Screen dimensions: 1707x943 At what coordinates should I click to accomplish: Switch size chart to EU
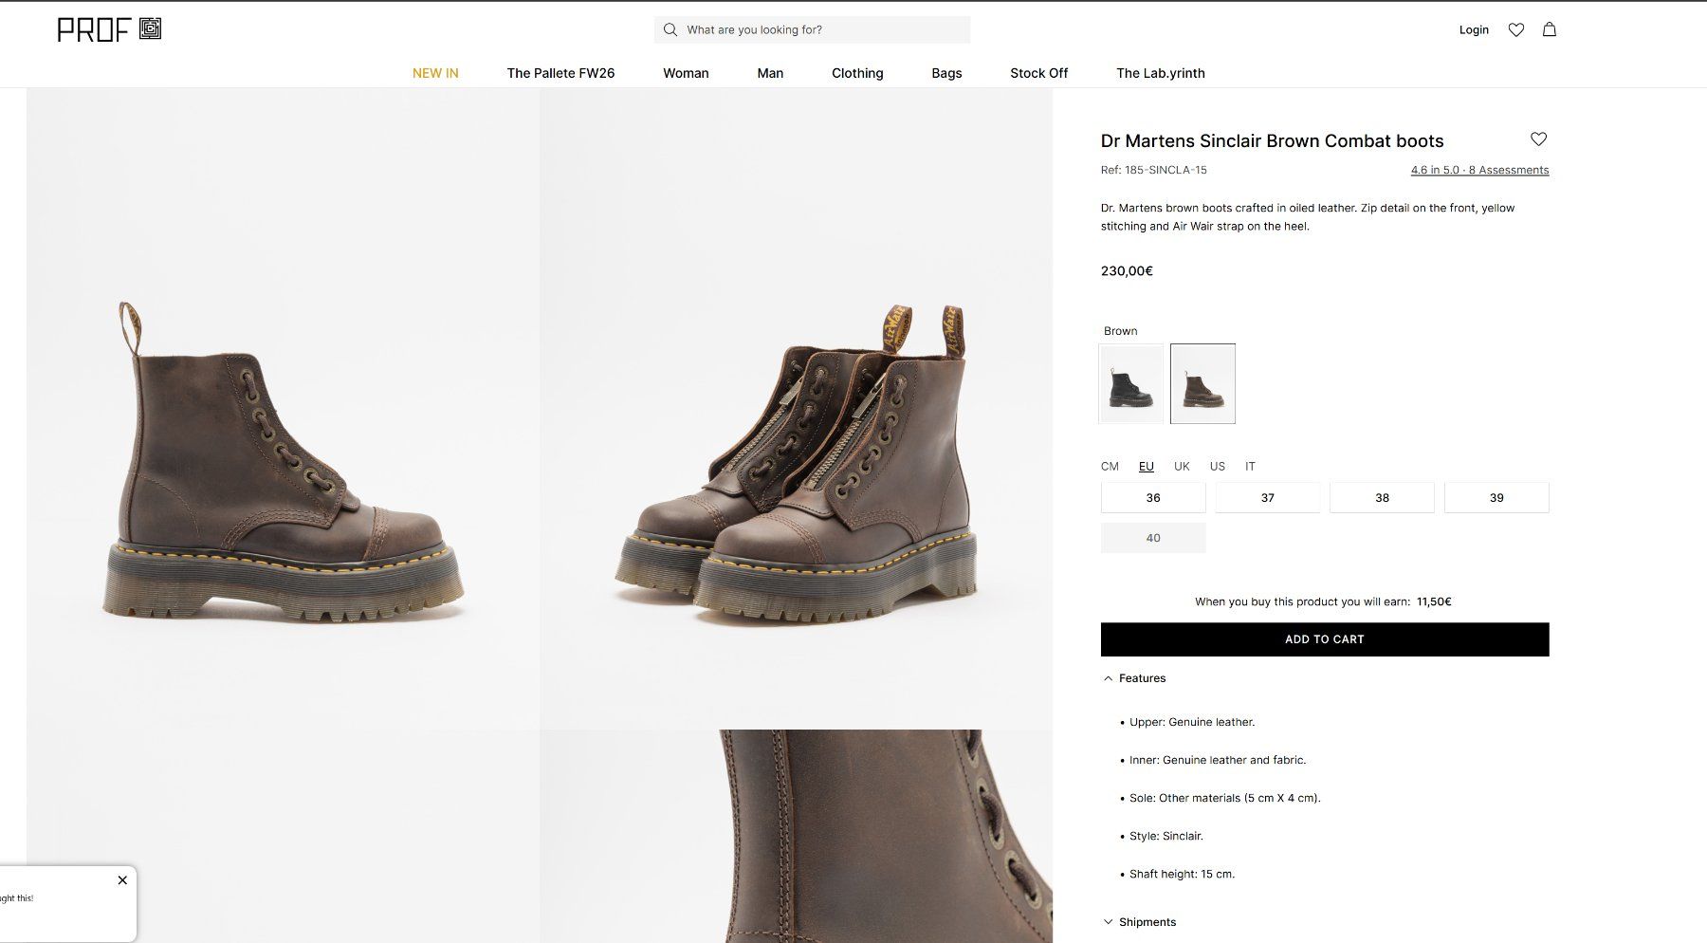[x=1146, y=466]
